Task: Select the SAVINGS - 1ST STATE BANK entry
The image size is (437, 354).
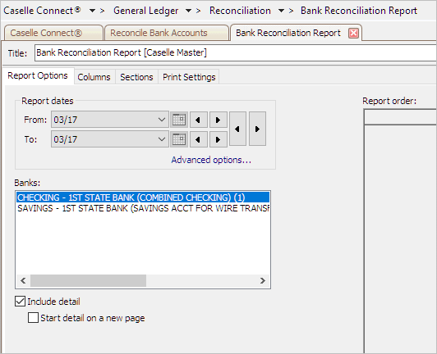Action: pyautogui.click(x=143, y=208)
